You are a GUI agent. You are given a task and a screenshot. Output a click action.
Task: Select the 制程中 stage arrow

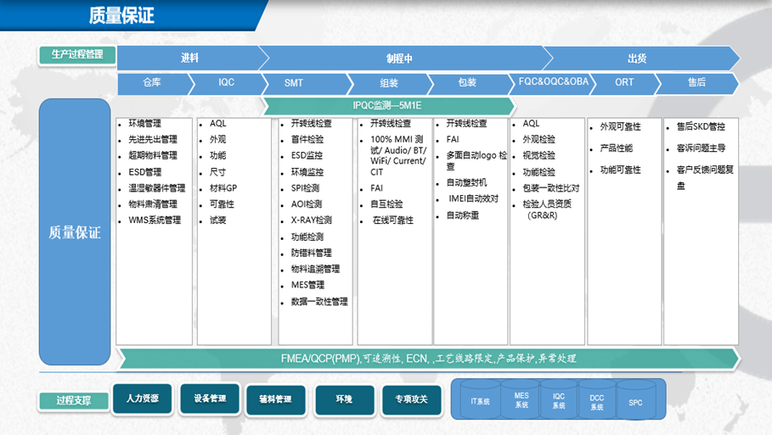[x=399, y=59]
